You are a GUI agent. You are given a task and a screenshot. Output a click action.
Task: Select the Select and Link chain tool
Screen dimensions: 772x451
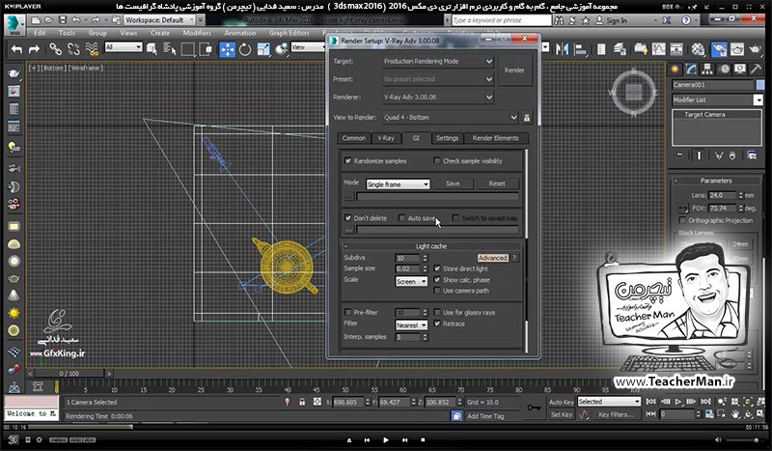click(55, 49)
